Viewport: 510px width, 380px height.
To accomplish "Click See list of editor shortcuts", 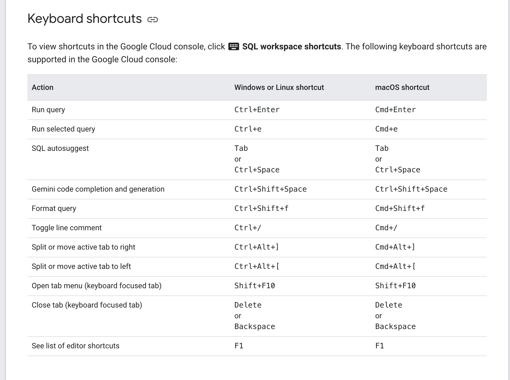I will (x=75, y=346).
